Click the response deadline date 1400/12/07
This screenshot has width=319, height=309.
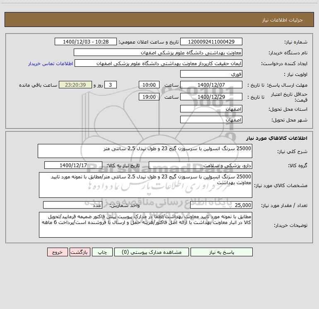click(x=211, y=85)
